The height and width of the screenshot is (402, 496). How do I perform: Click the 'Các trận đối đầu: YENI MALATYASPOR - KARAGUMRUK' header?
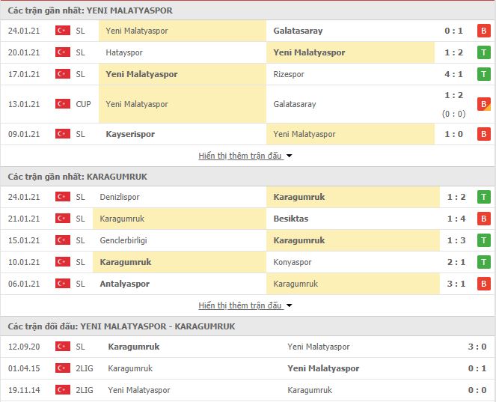point(121,326)
